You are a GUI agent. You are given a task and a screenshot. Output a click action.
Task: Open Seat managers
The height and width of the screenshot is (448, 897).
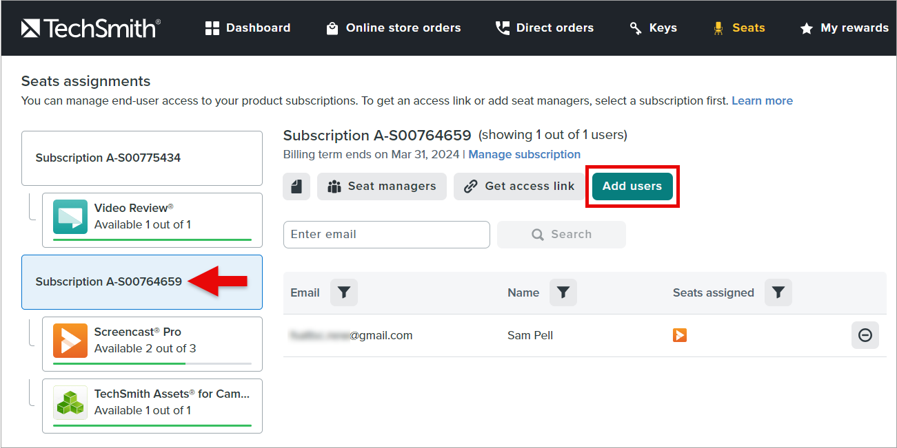tap(382, 186)
